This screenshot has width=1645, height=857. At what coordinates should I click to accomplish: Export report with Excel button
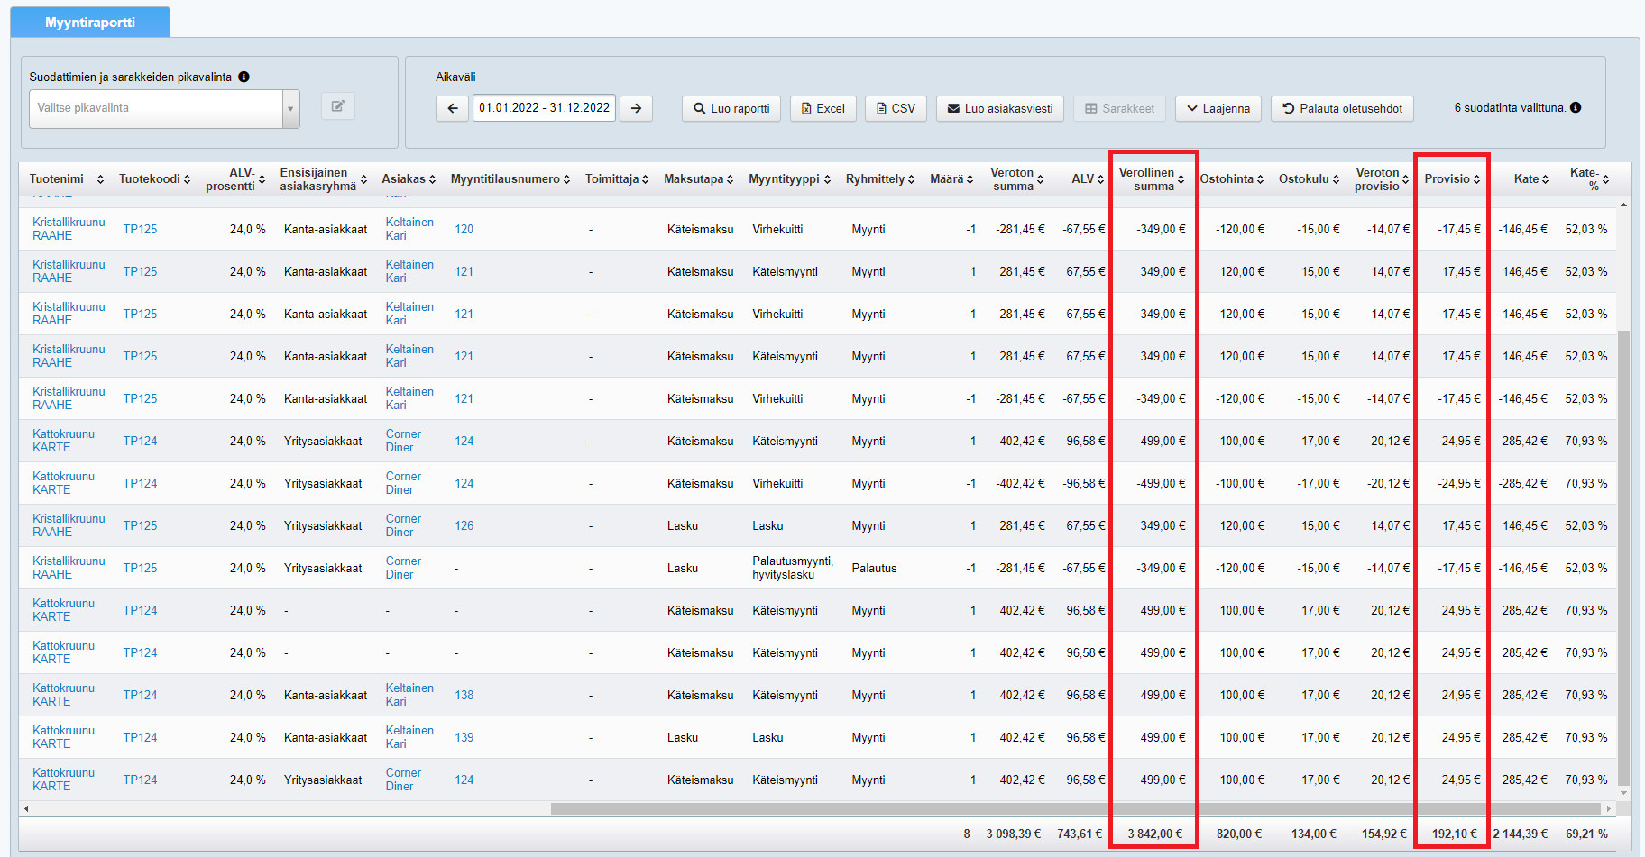tap(822, 108)
